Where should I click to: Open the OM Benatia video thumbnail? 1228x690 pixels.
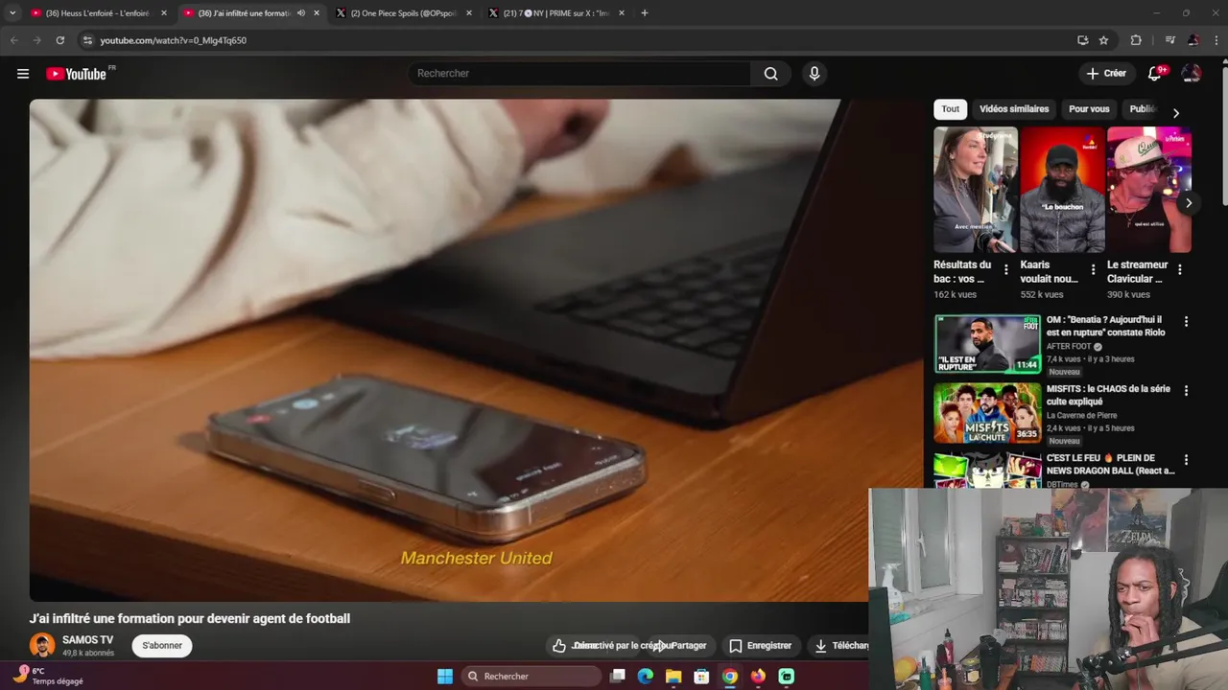[x=987, y=344]
